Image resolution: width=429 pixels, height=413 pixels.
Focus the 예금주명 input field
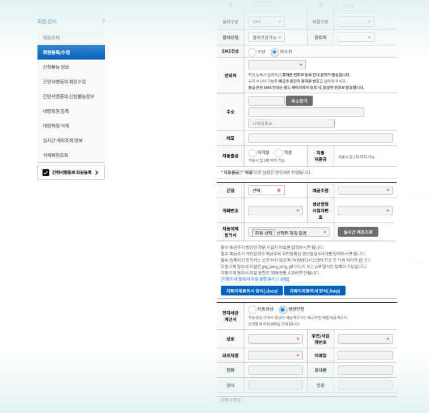click(365, 190)
